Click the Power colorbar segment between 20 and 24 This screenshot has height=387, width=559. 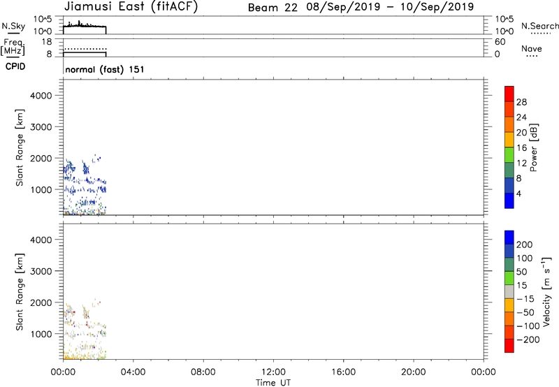click(x=509, y=124)
